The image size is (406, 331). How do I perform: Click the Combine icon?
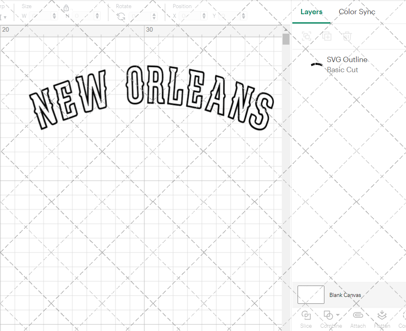tap(328, 315)
